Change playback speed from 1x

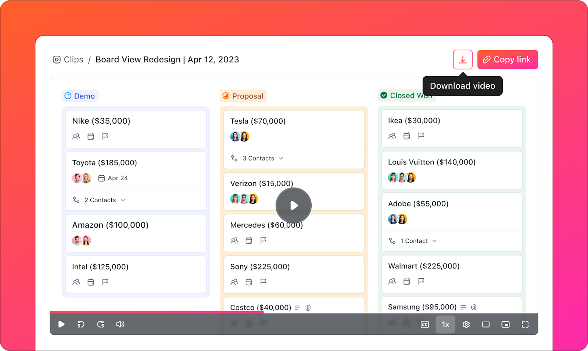[x=445, y=324]
